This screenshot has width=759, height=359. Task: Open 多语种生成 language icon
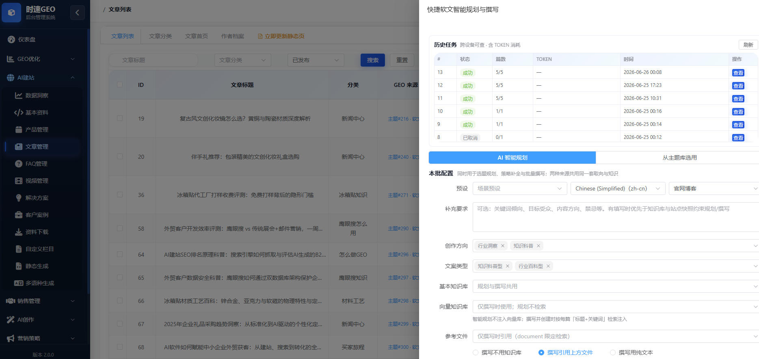pyautogui.click(x=19, y=283)
